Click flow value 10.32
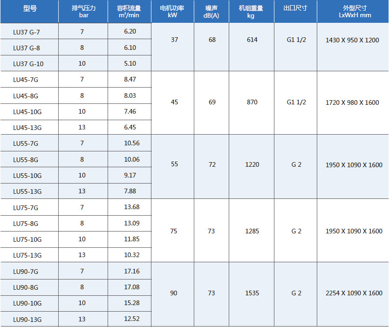Image resolution: width=389 pixels, height=327 pixels. click(x=132, y=255)
